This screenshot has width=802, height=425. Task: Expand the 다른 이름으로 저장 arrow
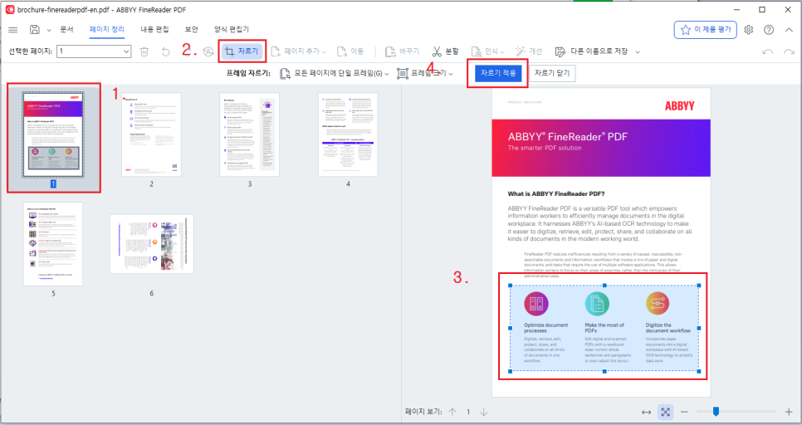[x=638, y=51]
